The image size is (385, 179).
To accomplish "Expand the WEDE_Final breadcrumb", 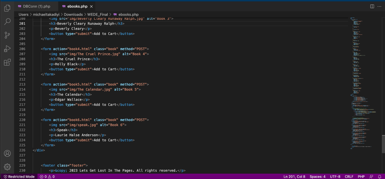I will 98,14.
